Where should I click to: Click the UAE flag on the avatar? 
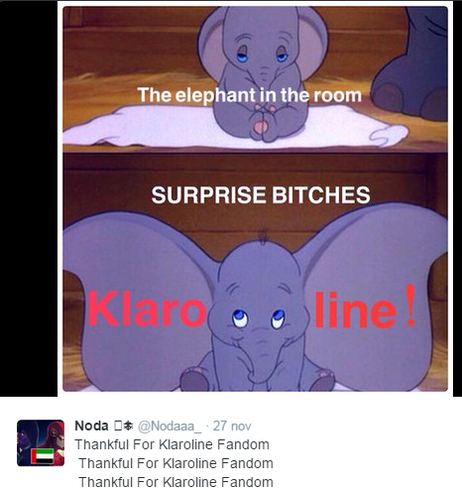(x=43, y=456)
